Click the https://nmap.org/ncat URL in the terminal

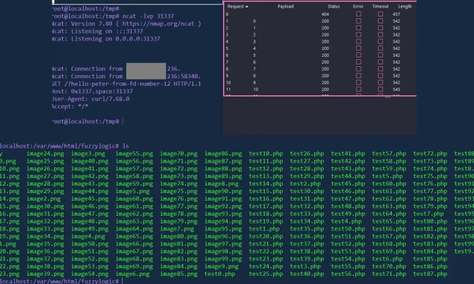[158, 23]
